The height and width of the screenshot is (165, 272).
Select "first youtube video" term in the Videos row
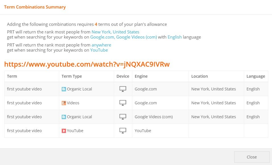24,103
